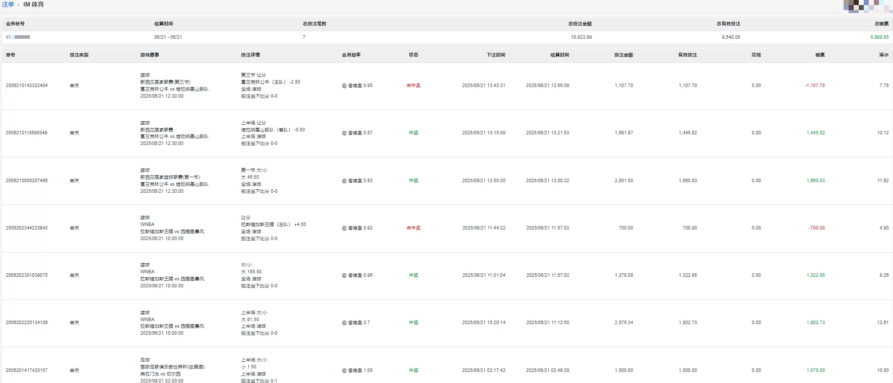Click odds 香港盘 0.83
The width and height of the screenshot is (893, 383).
coord(357,181)
